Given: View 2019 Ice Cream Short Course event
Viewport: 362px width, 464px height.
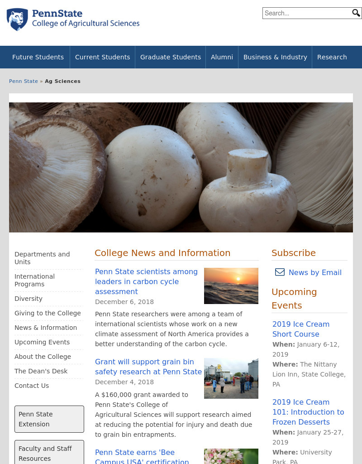Looking at the screenshot, I should [301, 329].
